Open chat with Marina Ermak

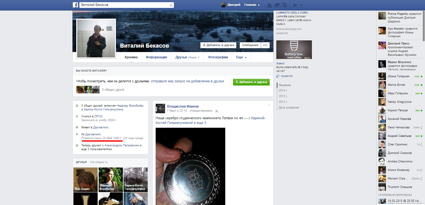[400, 85]
